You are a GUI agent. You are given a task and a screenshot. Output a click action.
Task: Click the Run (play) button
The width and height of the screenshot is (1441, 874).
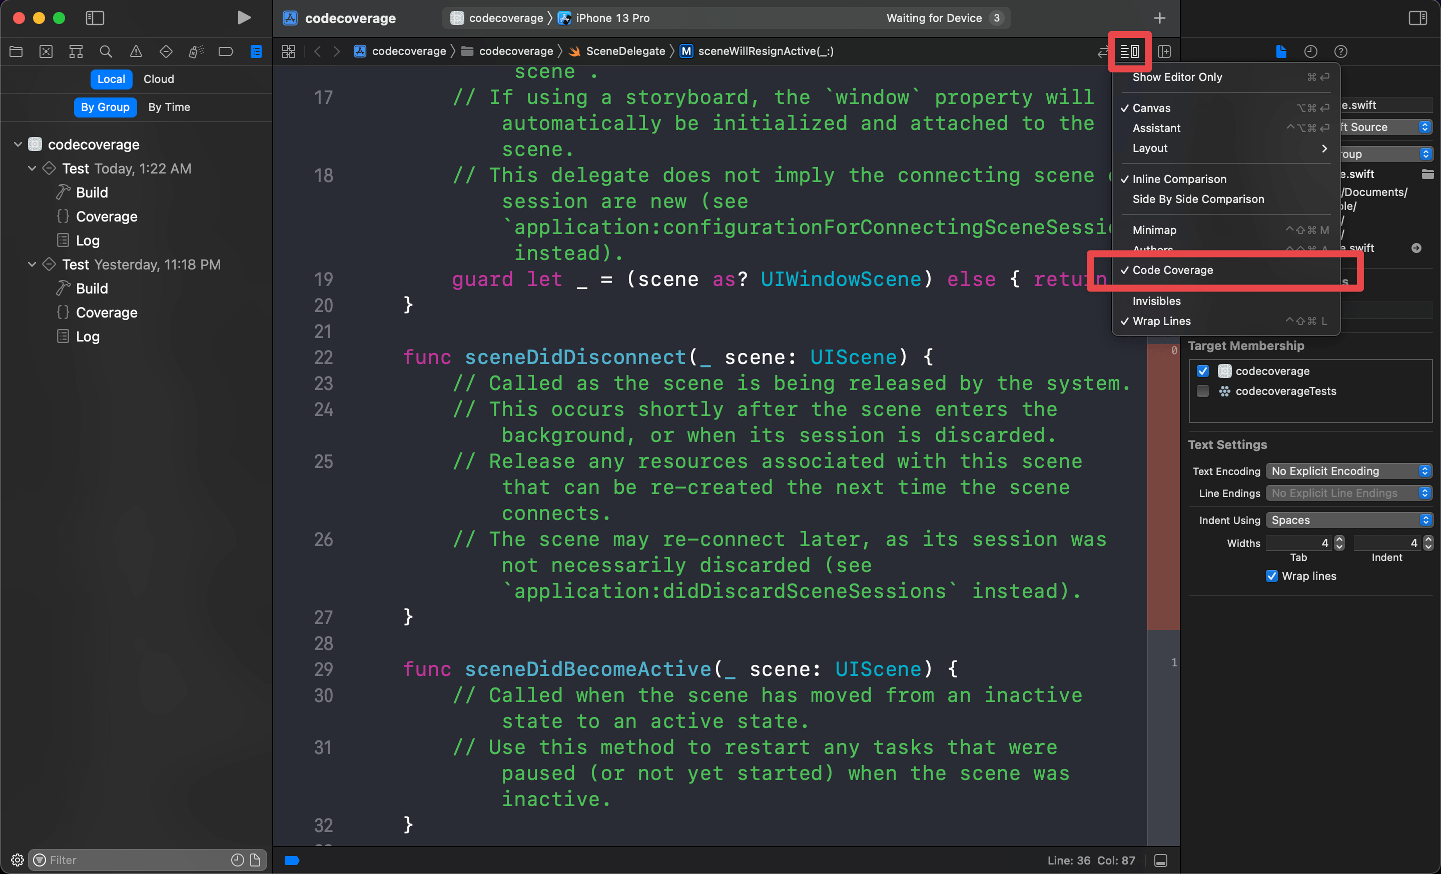[x=244, y=17]
